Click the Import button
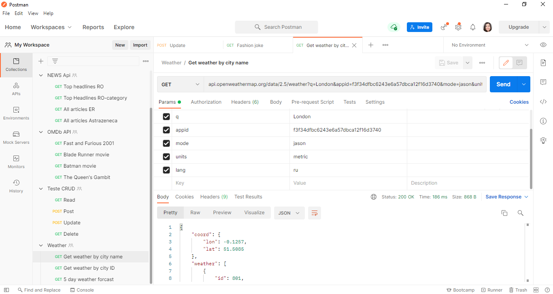Screen dimensions: 553x294 (x=140, y=45)
